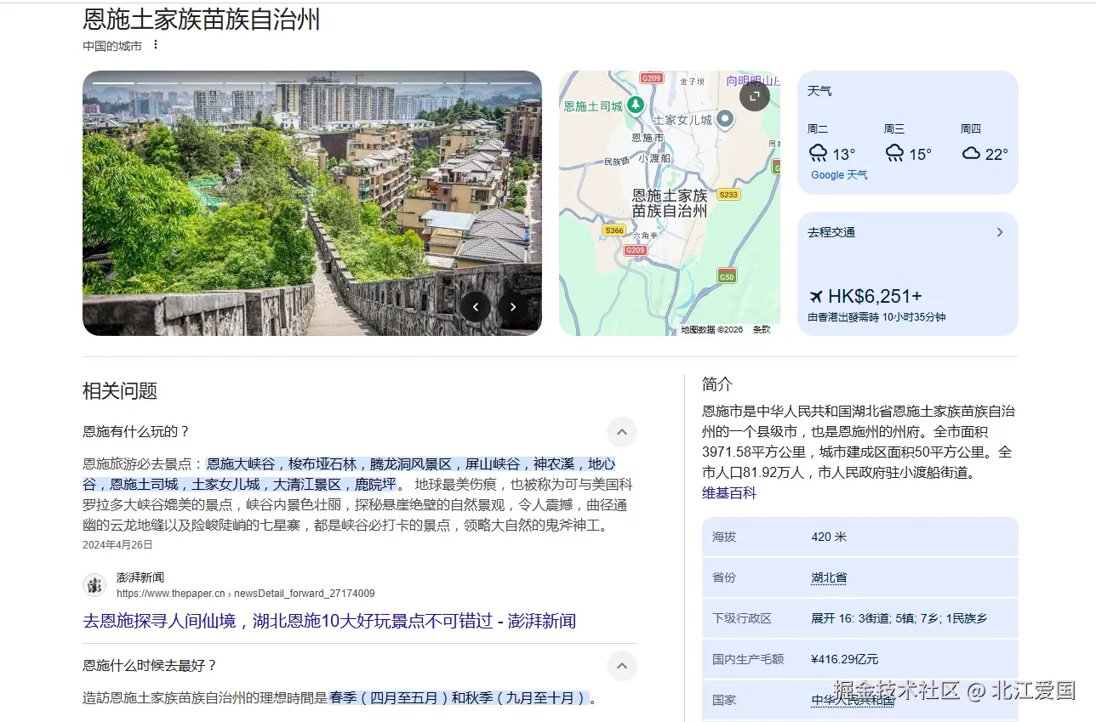This screenshot has width=1096, height=722.
Task: Click Wednesday's rain cloud weather icon
Action: [x=894, y=153]
